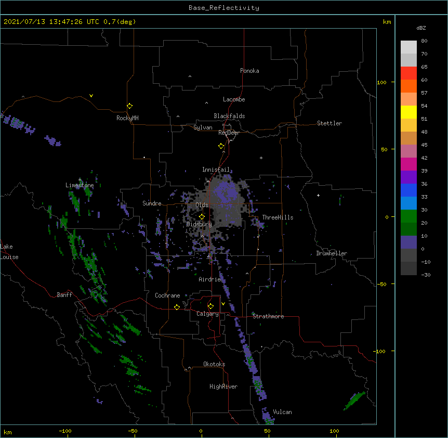Click the yellow marker south of RedDeer
This screenshot has width=448, height=438.
[x=221, y=146]
